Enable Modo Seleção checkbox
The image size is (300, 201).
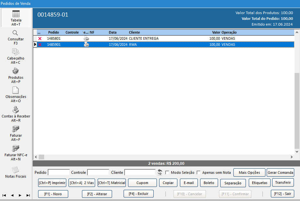tap(167, 173)
